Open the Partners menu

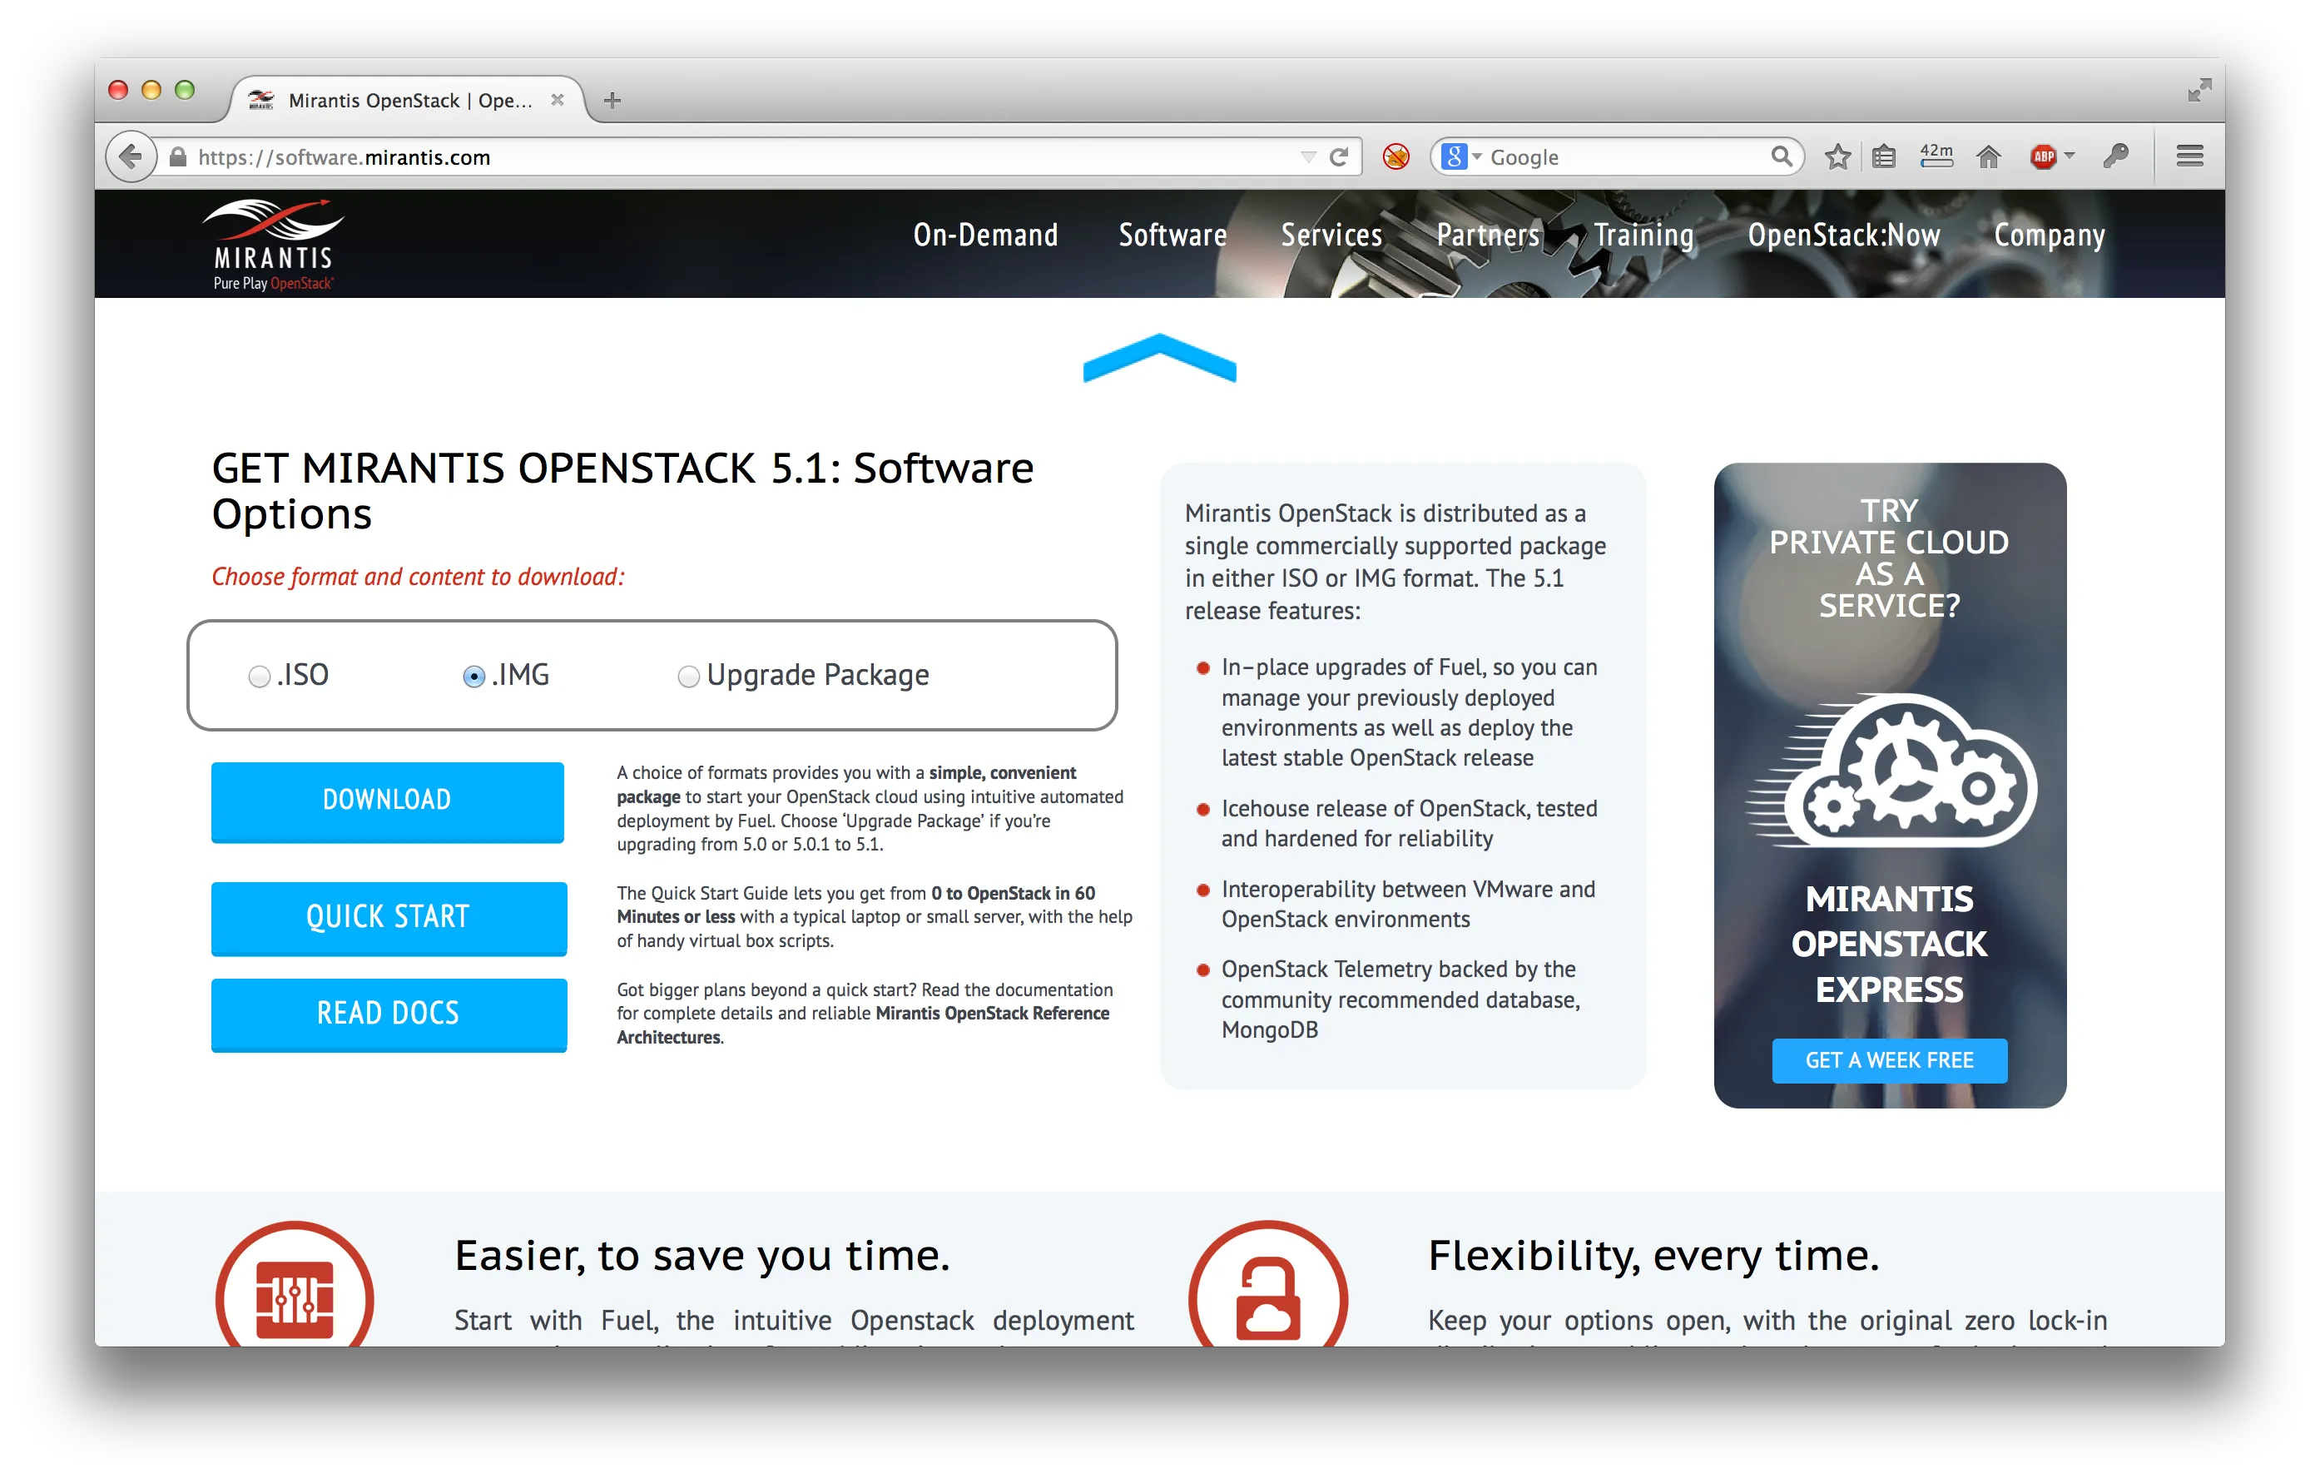(x=1488, y=235)
